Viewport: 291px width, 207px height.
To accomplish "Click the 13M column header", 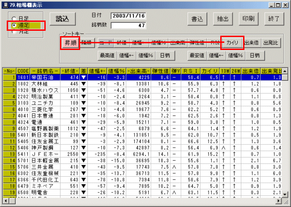I will pyautogui.click(x=225, y=71).
